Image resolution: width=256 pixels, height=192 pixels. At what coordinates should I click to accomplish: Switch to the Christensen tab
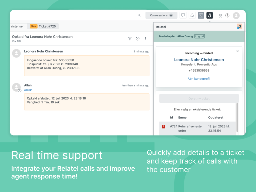pos(17,26)
